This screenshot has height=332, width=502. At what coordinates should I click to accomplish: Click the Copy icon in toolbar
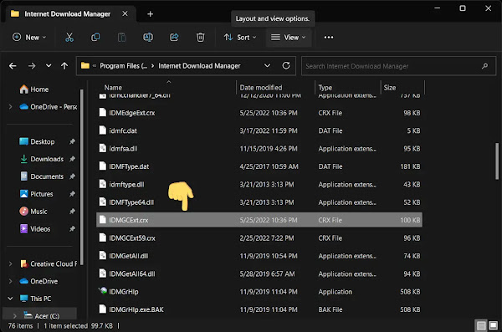click(95, 37)
